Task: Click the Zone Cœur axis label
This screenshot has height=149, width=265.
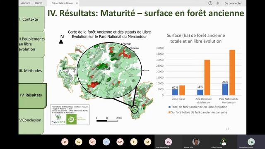Action: (x=178, y=99)
